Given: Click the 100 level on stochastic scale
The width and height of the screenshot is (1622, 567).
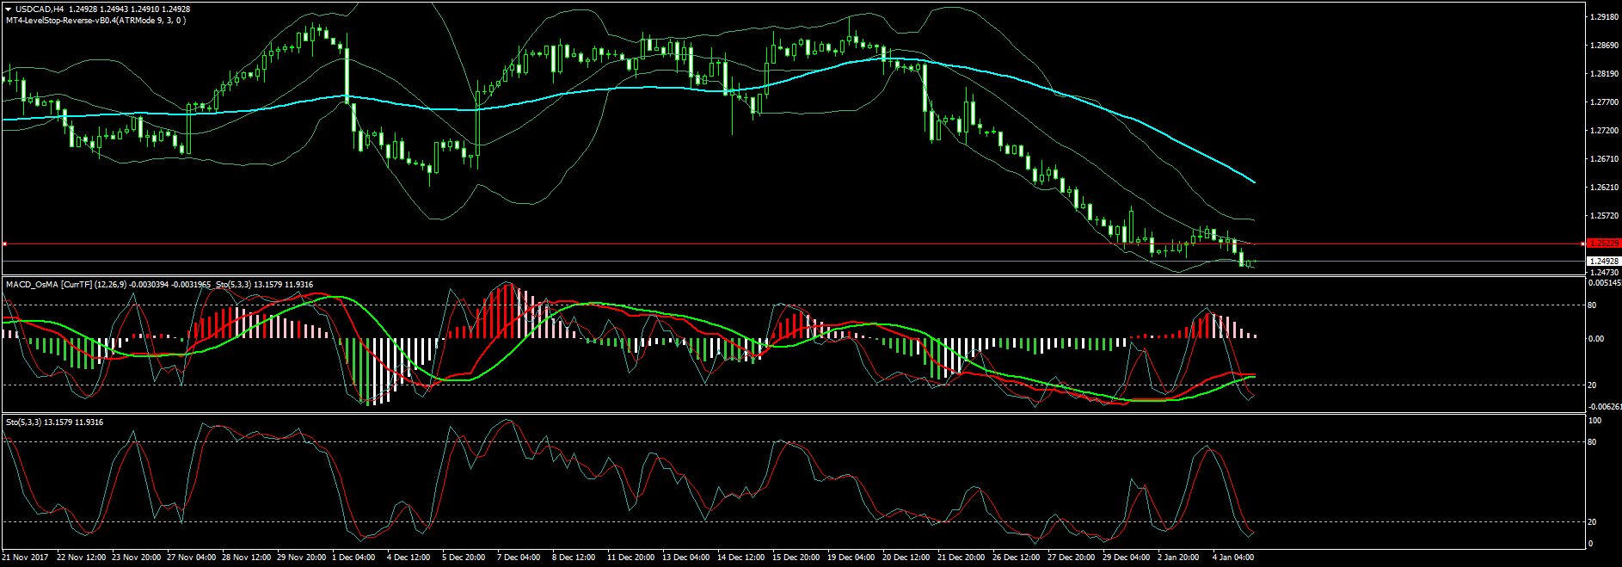Looking at the screenshot, I should [1594, 421].
